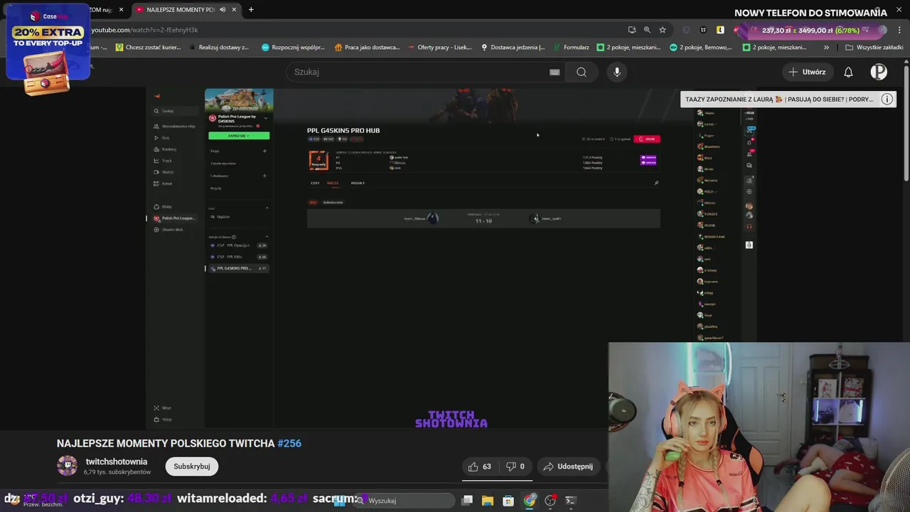Select the MECZE tab in the hub
The image size is (910, 512).
point(333,183)
